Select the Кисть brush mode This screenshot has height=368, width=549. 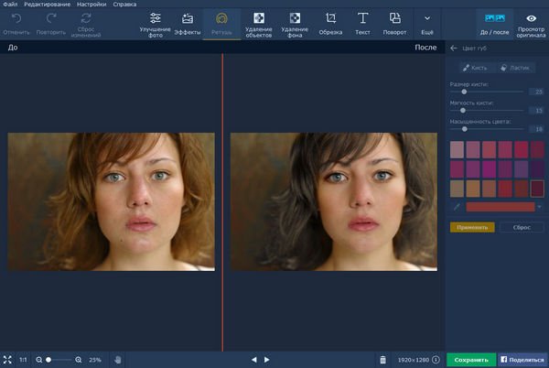[475, 68]
